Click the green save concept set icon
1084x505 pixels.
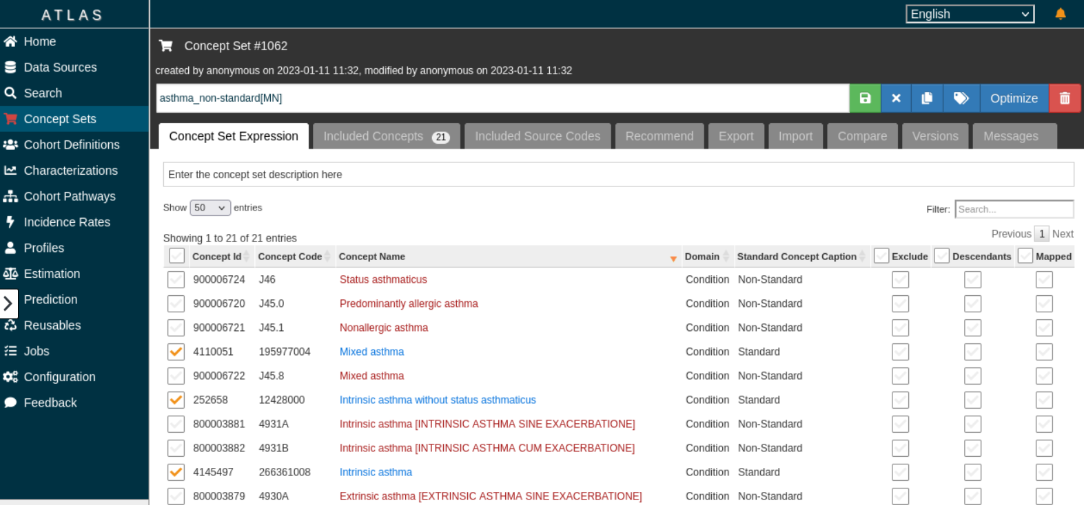click(x=865, y=98)
